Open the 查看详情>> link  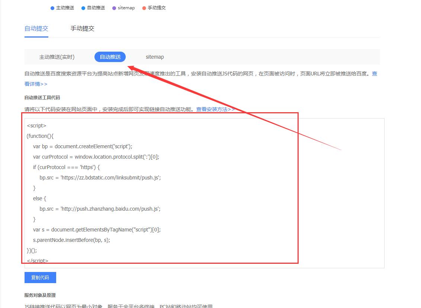pyautogui.click(x=36, y=84)
